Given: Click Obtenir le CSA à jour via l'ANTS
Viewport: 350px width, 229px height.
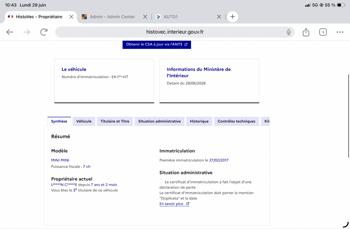Looking at the screenshot, I should [157, 44].
